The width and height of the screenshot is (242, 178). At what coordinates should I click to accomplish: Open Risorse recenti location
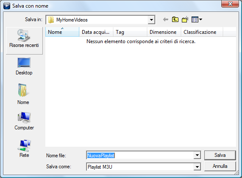24,41
